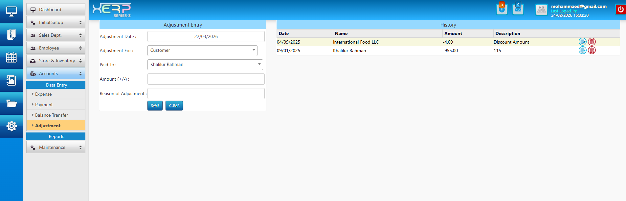Open the settings gear icon in sidebar

click(11, 126)
